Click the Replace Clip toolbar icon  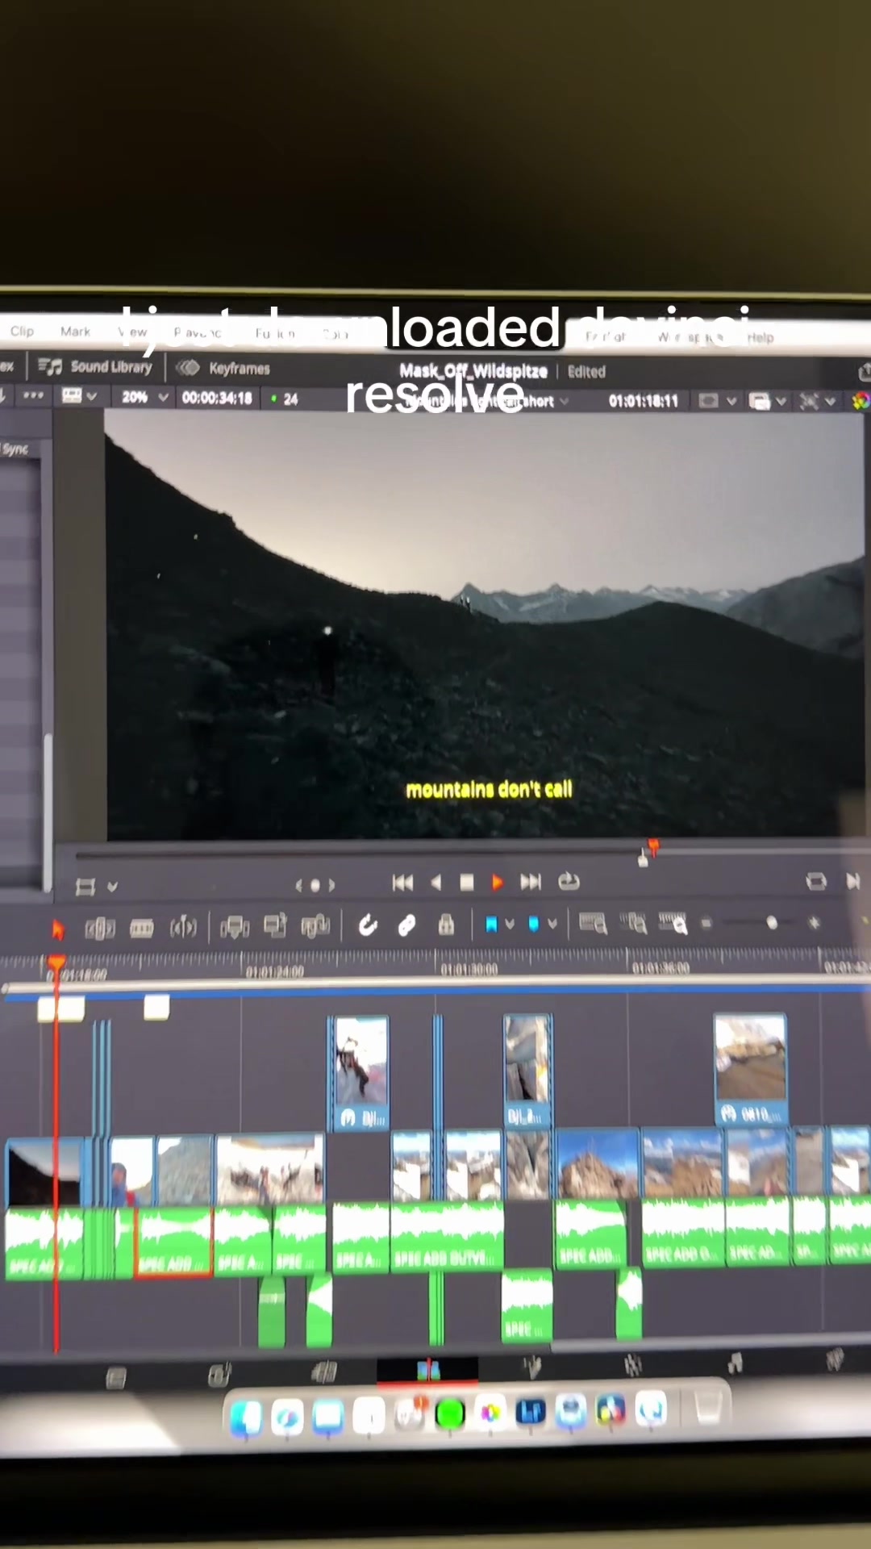(x=315, y=926)
